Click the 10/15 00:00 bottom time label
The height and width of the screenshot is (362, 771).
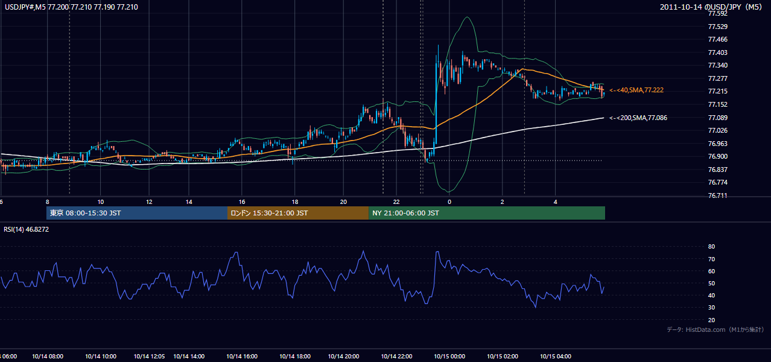(449, 357)
